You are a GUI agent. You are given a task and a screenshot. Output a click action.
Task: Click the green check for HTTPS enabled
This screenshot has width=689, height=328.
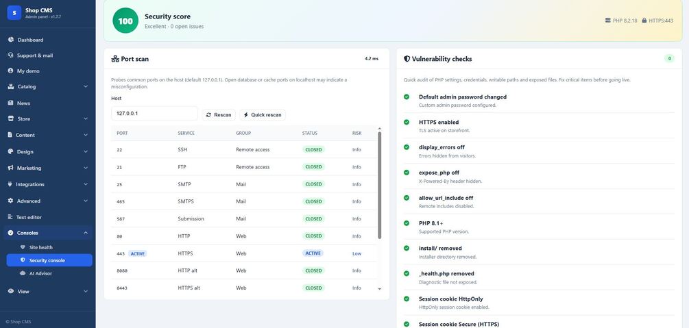point(407,122)
